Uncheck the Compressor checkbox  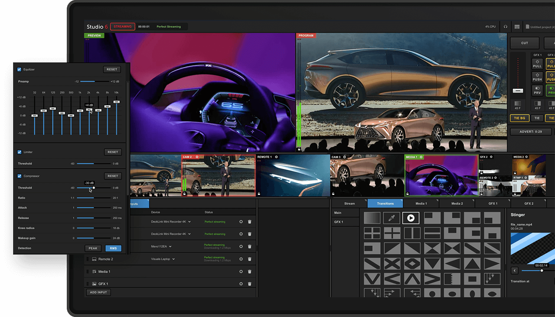click(x=19, y=176)
